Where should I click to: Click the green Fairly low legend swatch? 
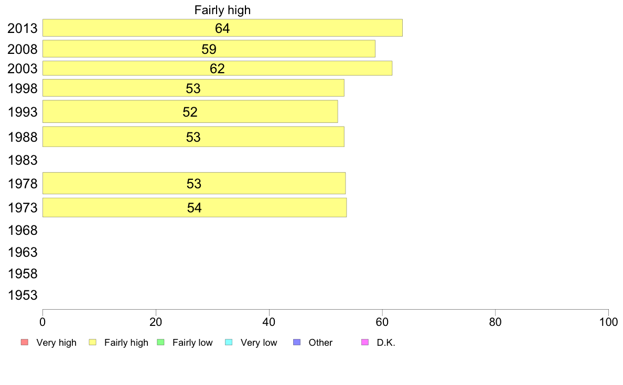[160, 342]
